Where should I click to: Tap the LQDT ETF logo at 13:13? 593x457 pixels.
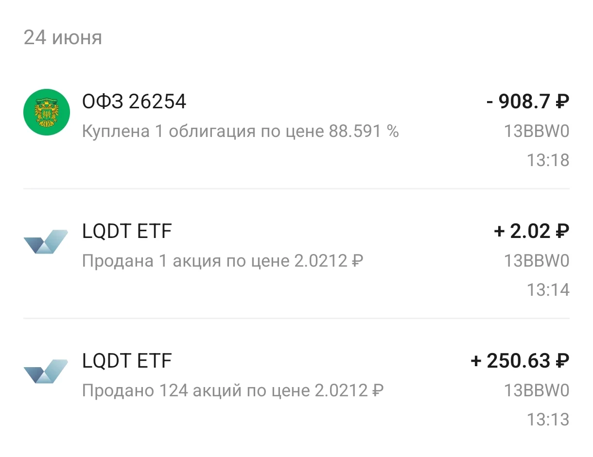[46, 372]
